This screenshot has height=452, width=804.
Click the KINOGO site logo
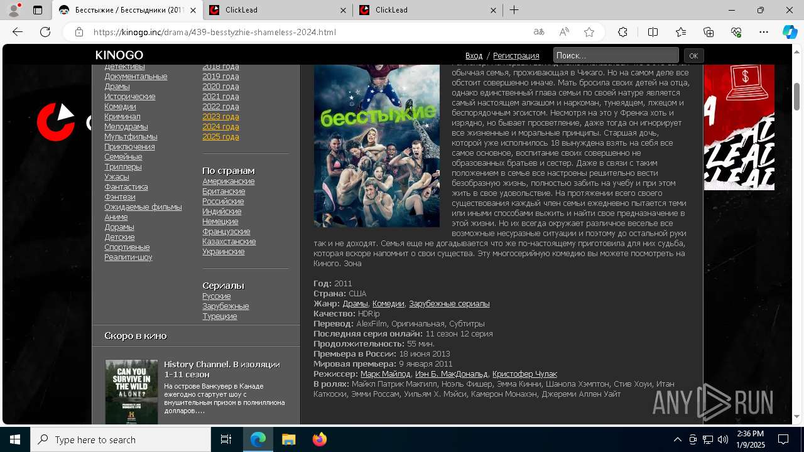[119, 55]
